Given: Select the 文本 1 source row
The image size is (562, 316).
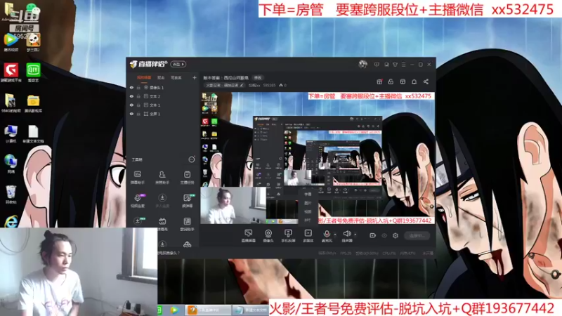Looking at the screenshot, I should 163,105.
